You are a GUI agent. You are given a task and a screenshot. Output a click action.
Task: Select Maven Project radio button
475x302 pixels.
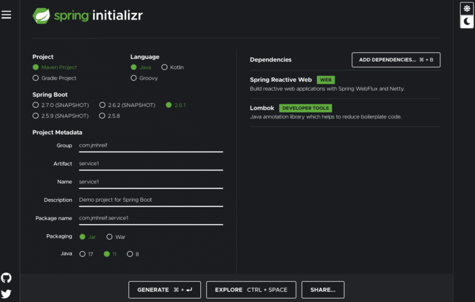pos(36,67)
